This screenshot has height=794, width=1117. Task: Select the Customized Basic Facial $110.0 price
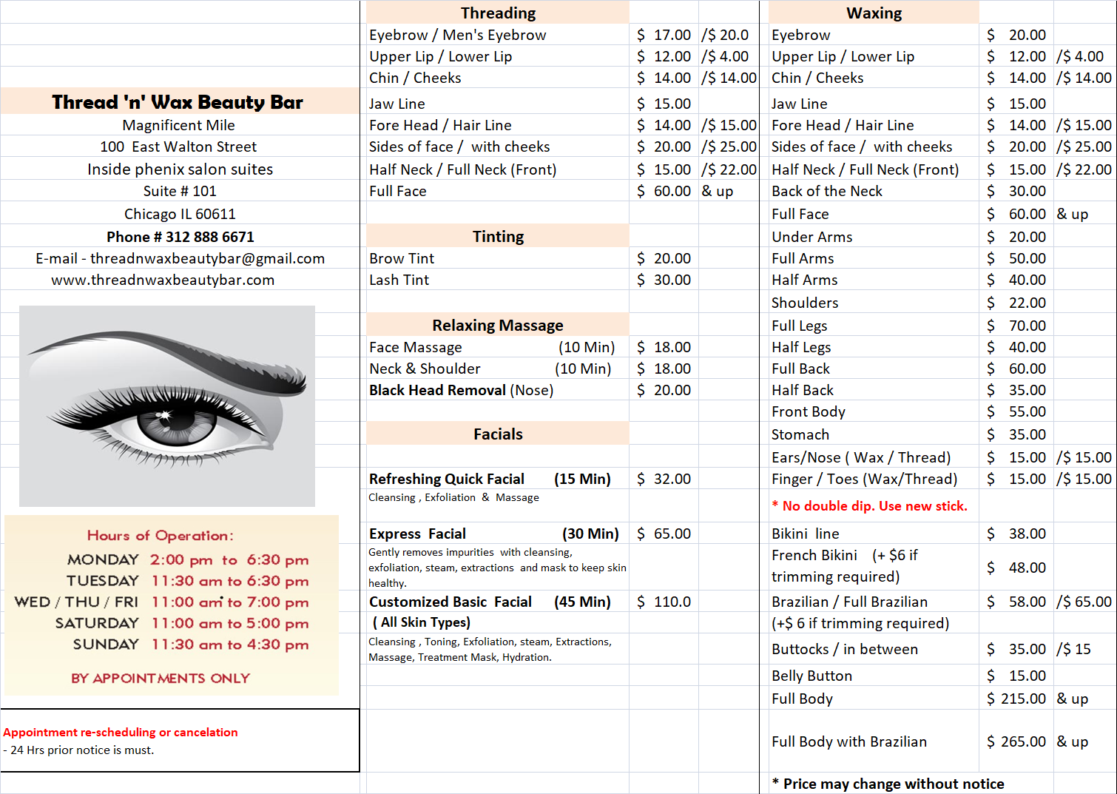(x=664, y=602)
